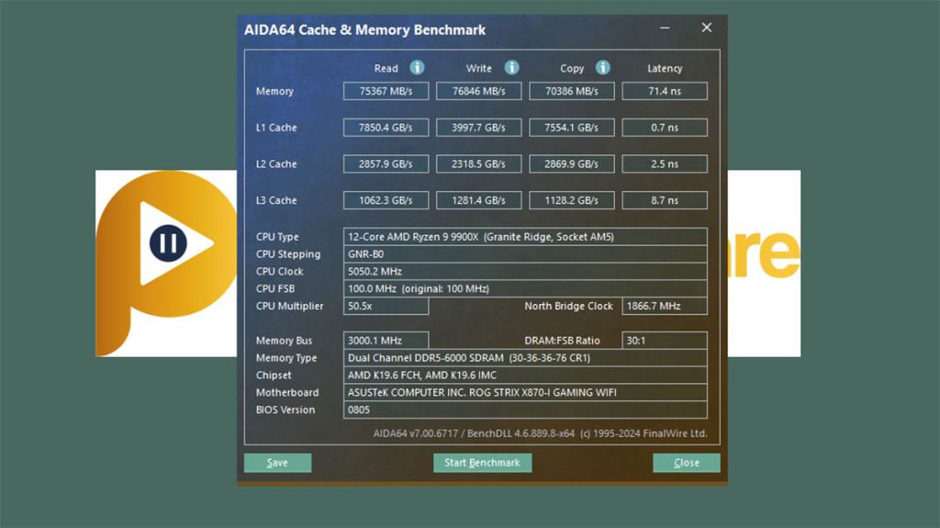Screen dimensions: 940x528
Task: Open the Copy column info icon
Action: pyautogui.click(x=603, y=68)
